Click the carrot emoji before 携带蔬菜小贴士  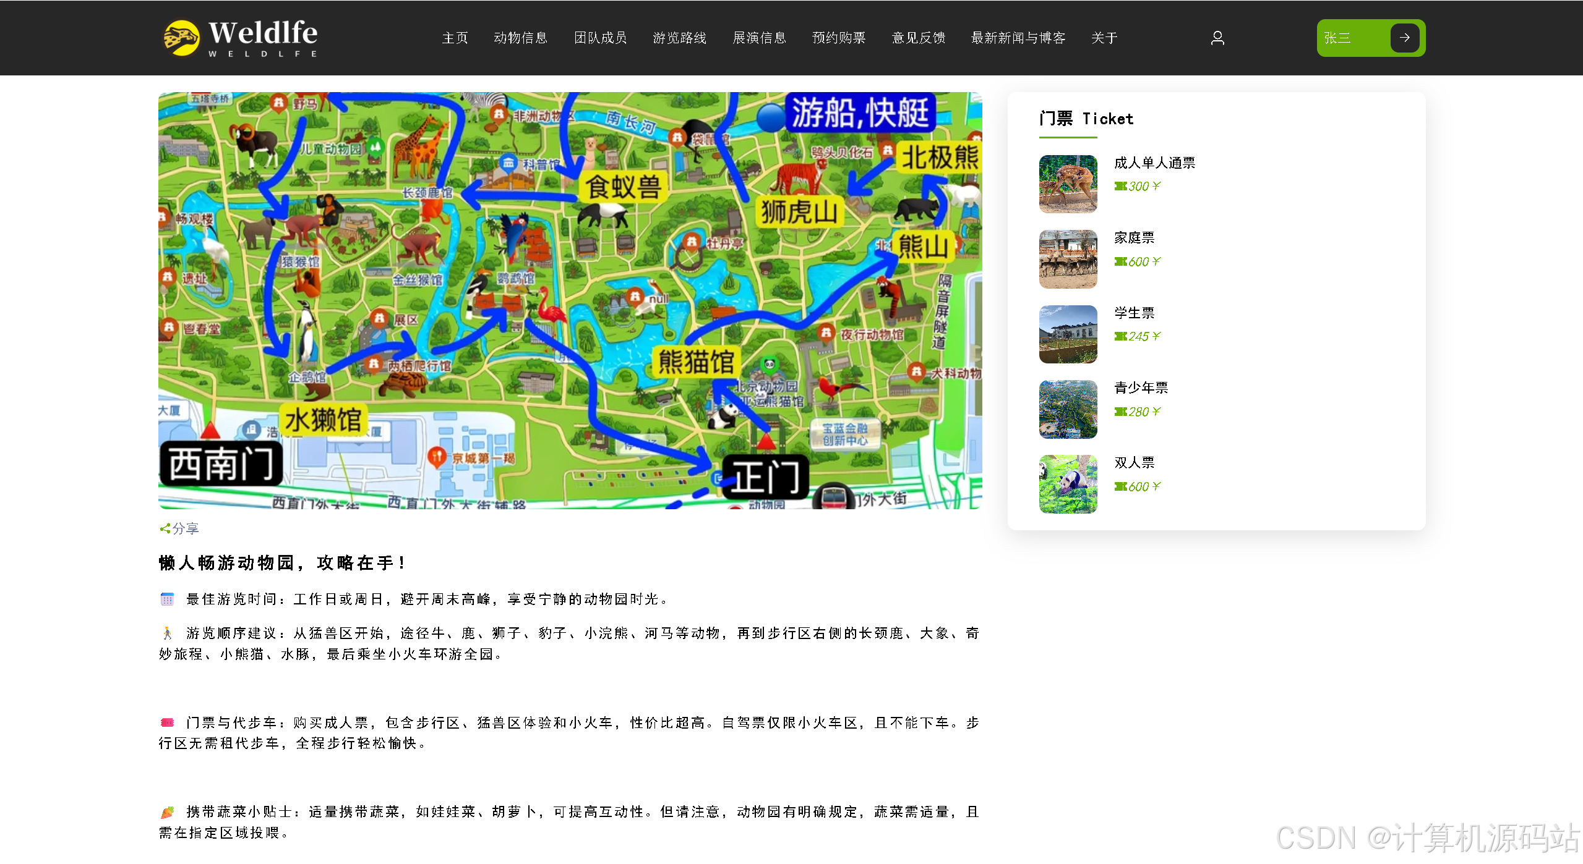(167, 811)
